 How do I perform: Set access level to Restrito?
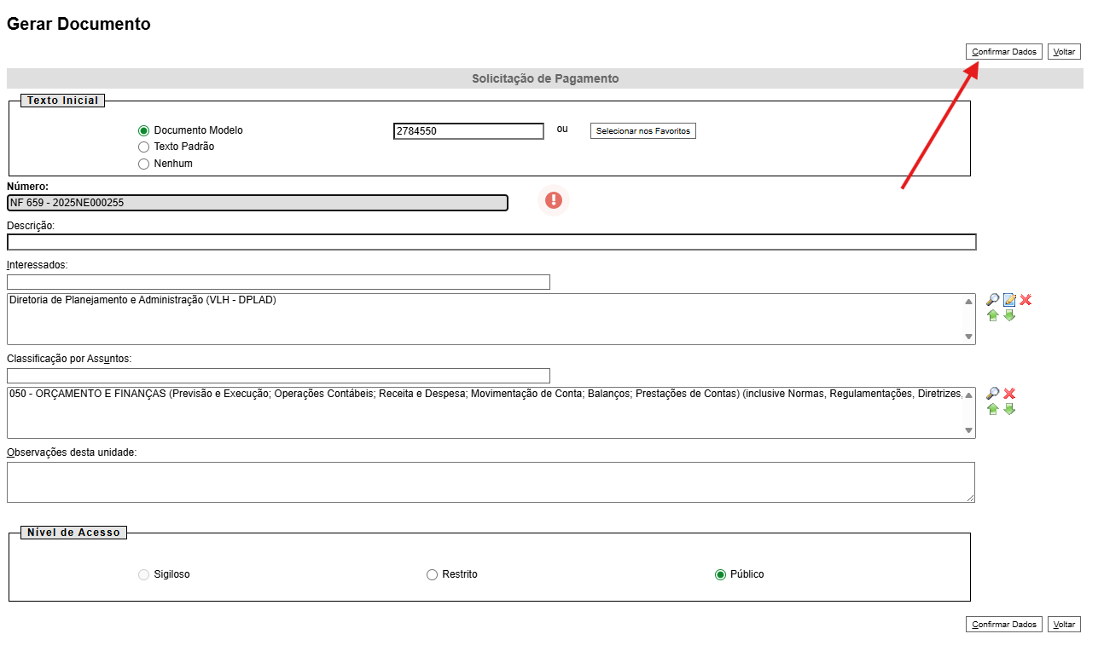432,575
